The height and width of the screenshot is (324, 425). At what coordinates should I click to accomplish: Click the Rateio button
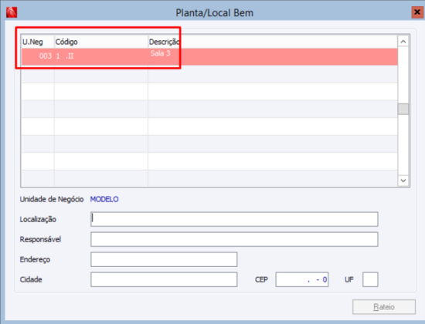tap(384, 307)
